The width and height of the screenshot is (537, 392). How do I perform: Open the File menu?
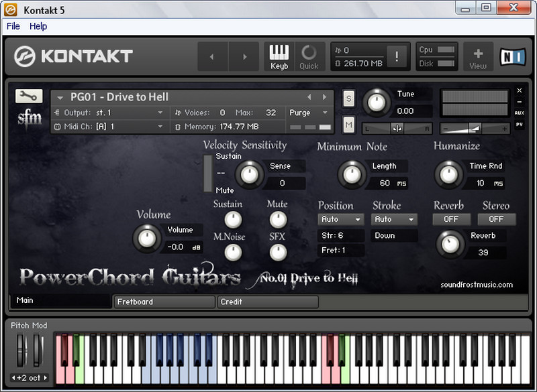[13, 26]
